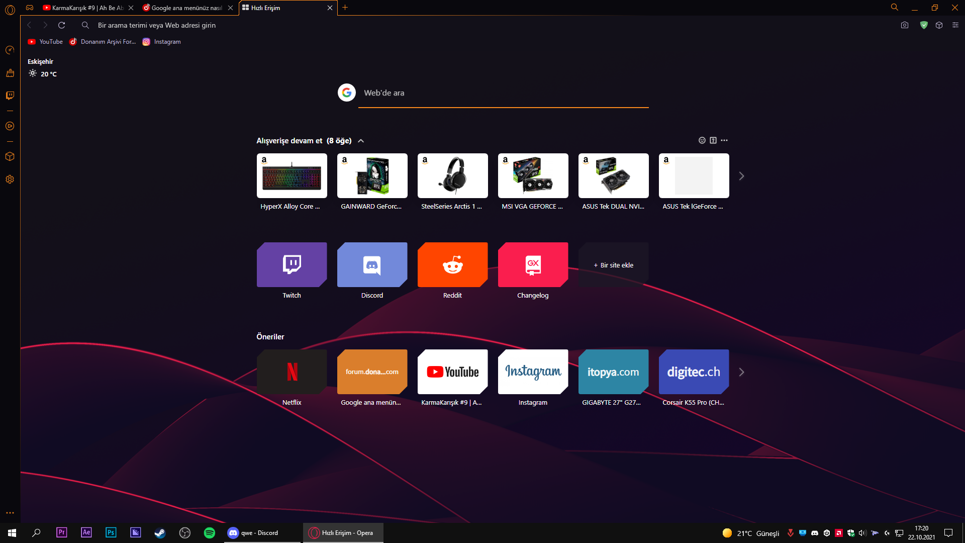The height and width of the screenshot is (543, 965).
Task: Rate shopping section with smiley icon
Action: 702,140
